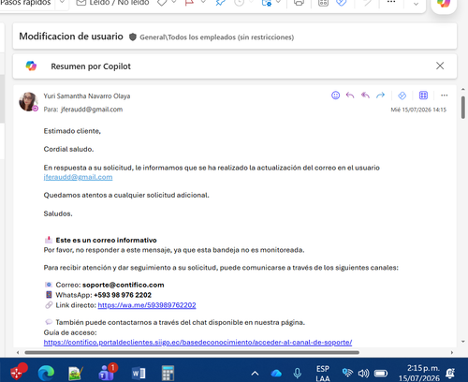The width and height of the screenshot is (468, 382).
Task: Open Word from the taskbar
Action: (x=139, y=373)
